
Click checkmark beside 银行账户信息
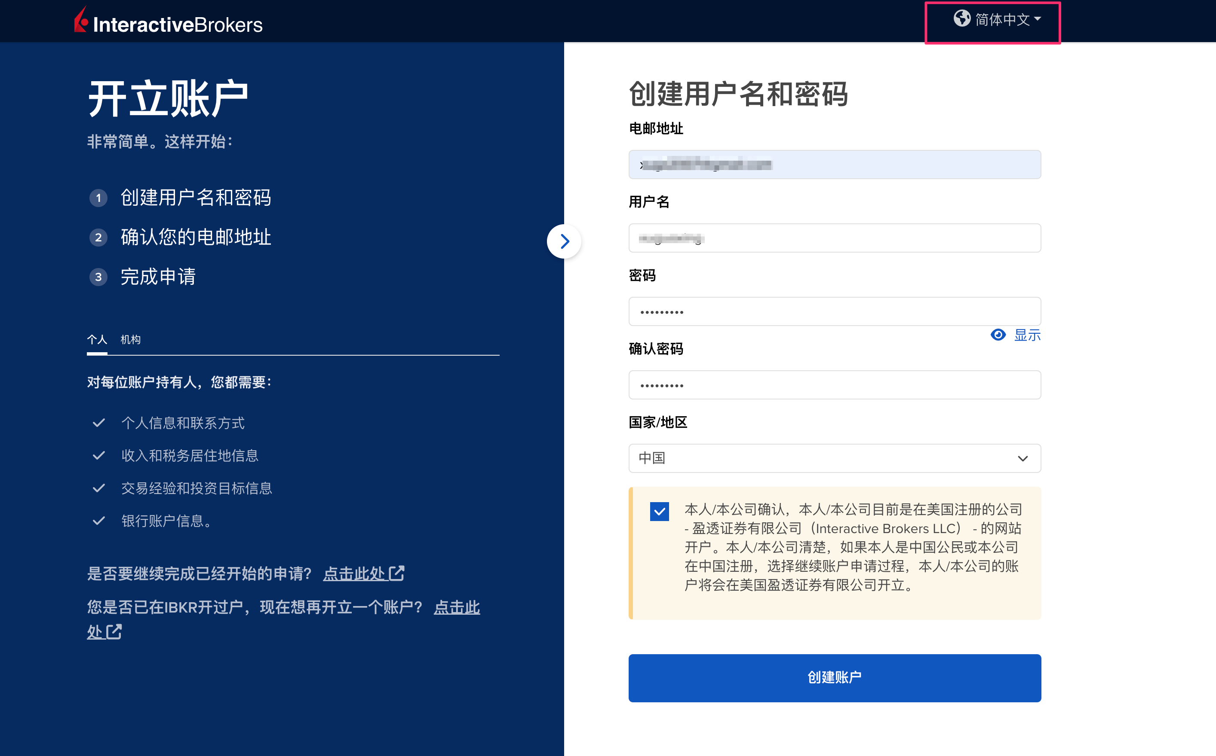[98, 521]
